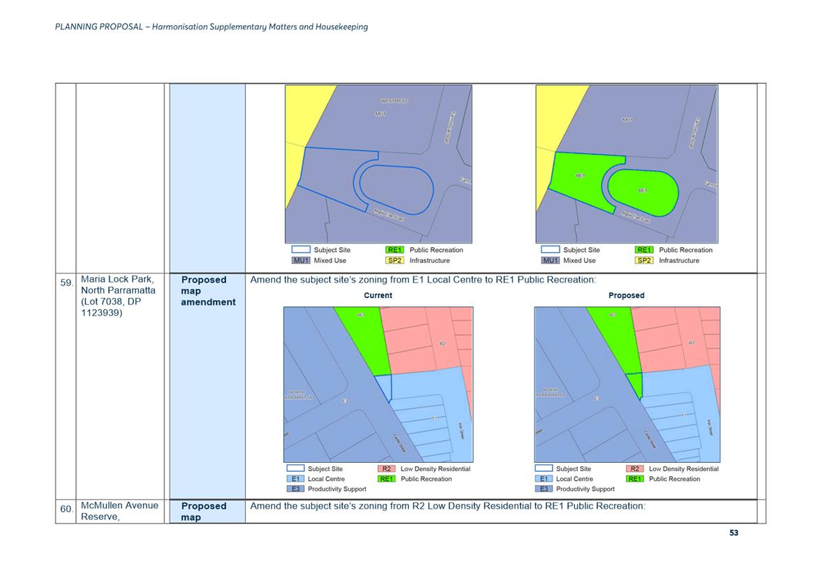Click the RE1 swatch under the map with green loop
820x580 pixels.
point(643,250)
